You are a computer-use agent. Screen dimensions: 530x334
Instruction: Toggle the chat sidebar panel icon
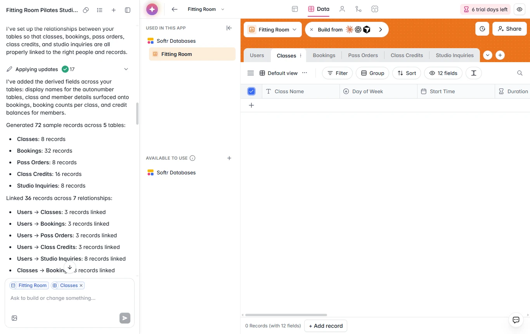tap(128, 10)
